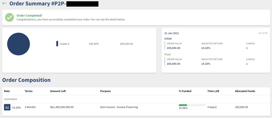Viewport: 272px width, 118px height.
Task: Select the Final order section label
Action: tap(167, 54)
